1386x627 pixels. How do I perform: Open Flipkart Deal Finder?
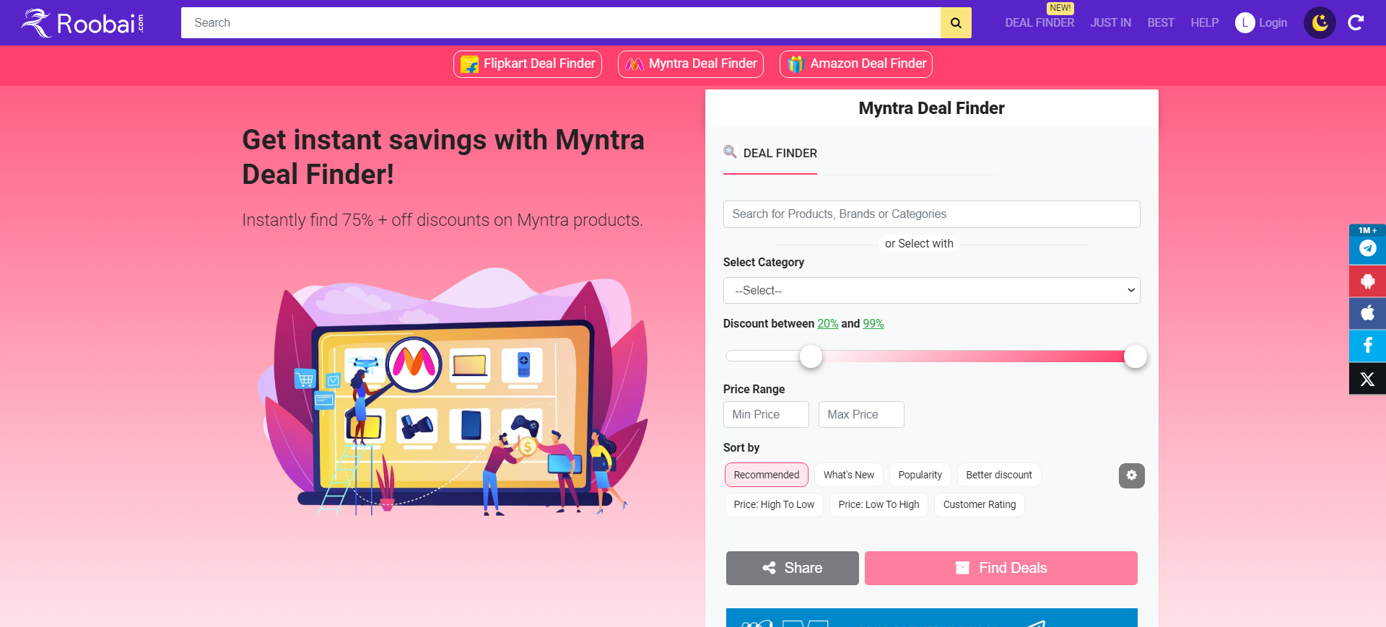coord(528,64)
